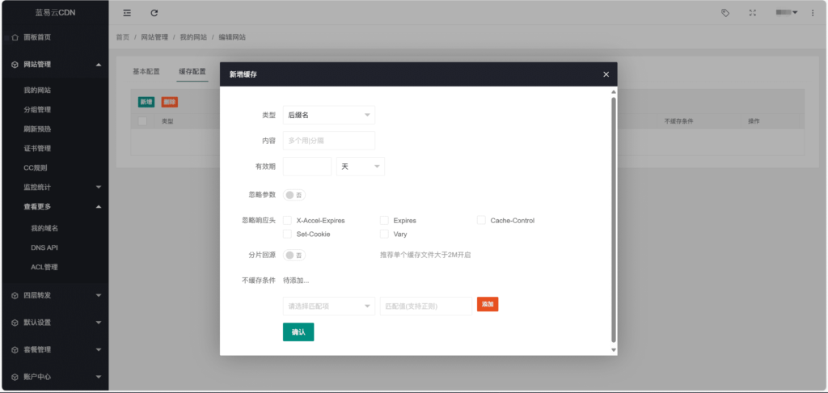This screenshot has width=828, height=393.
Task: Click the refresh icon in top bar
Action: click(x=154, y=13)
